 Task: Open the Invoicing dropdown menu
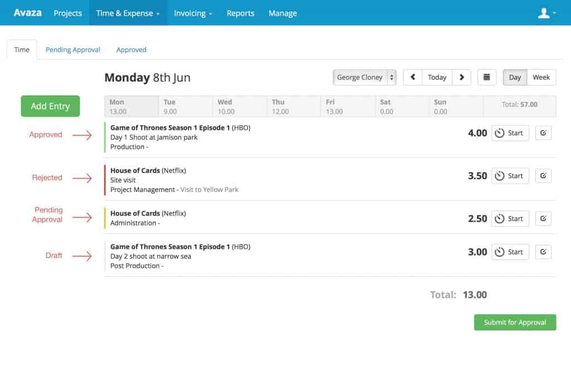(193, 13)
